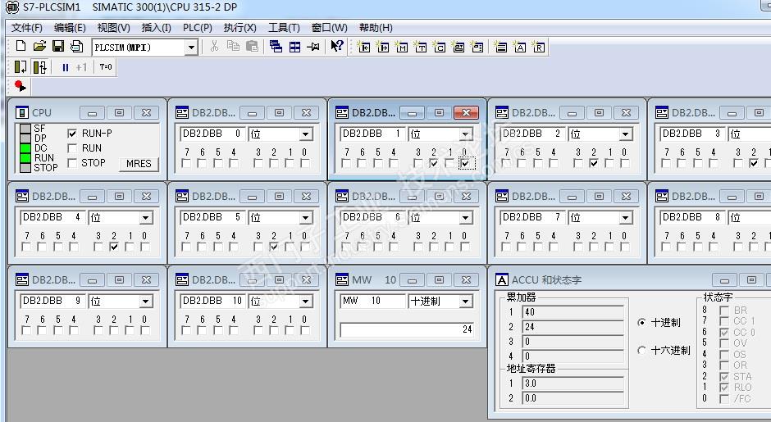
Task: Insert a generic variable window
Action: tap(458, 47)
